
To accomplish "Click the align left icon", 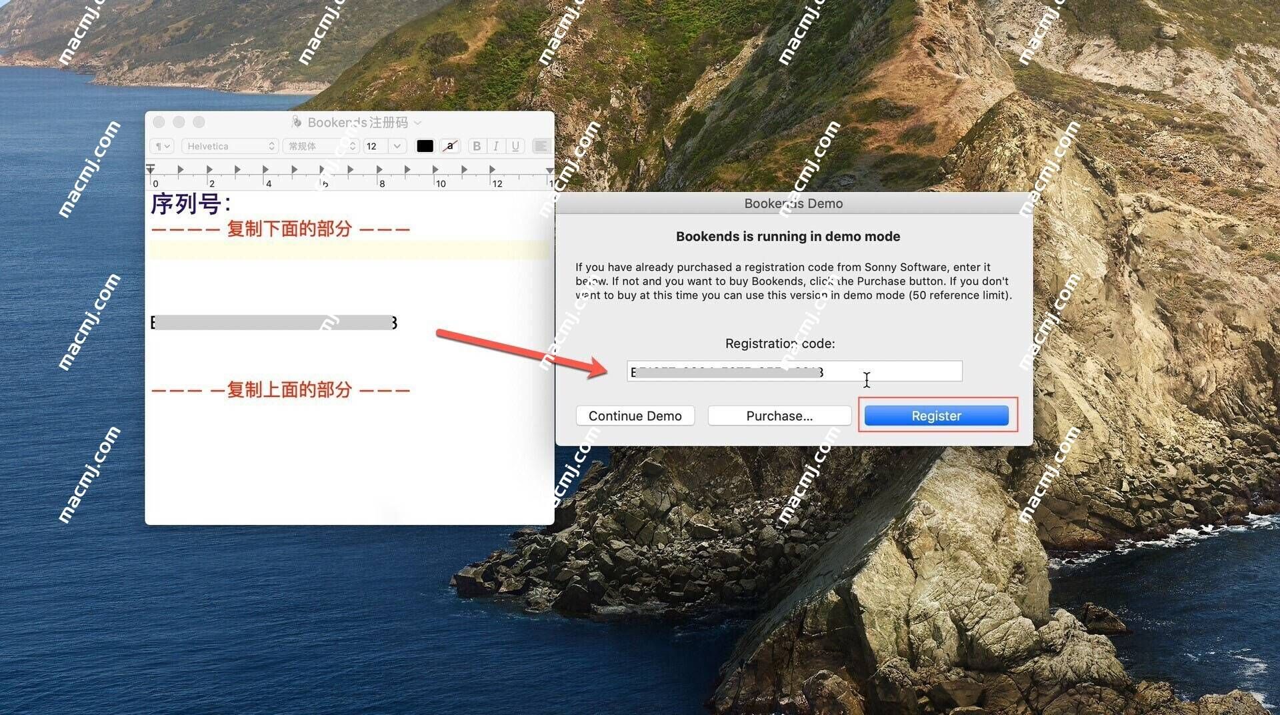I will [541, 146].
